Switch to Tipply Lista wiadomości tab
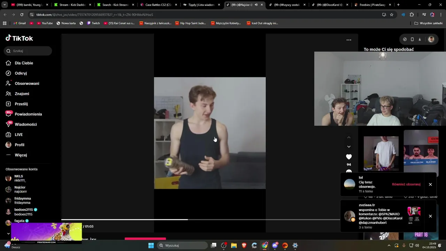 coord(201,5)
